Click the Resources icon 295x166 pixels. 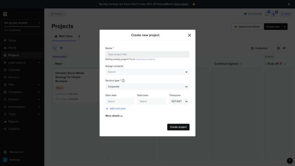(5, 152)
